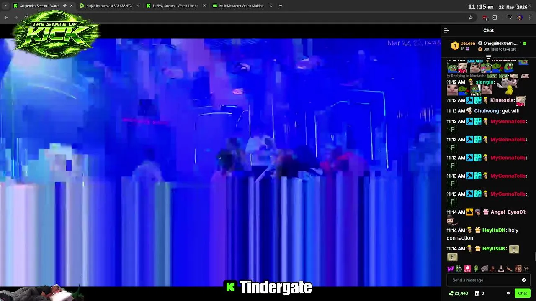
Task: Click Kinetosis username at 11:12 AM
Action: click(502, 101)
